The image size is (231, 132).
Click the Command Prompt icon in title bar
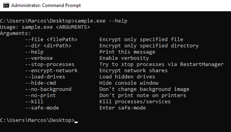(6, 6)
